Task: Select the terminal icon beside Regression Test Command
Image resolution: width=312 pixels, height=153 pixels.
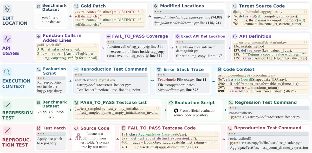Action: pyautogui.click(x=230, y=103)
